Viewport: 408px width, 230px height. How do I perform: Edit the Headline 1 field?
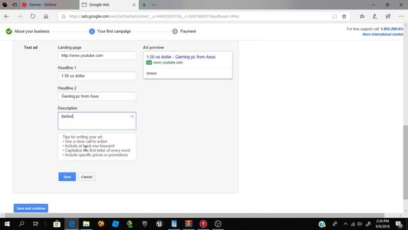pyautogui.click(x=97, y=76)
